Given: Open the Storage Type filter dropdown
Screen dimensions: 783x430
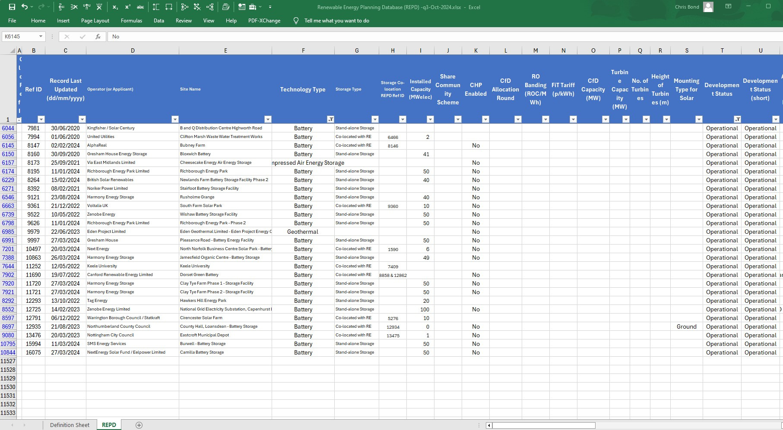Looking at the screenshot, I should click(x=375, y=119).
